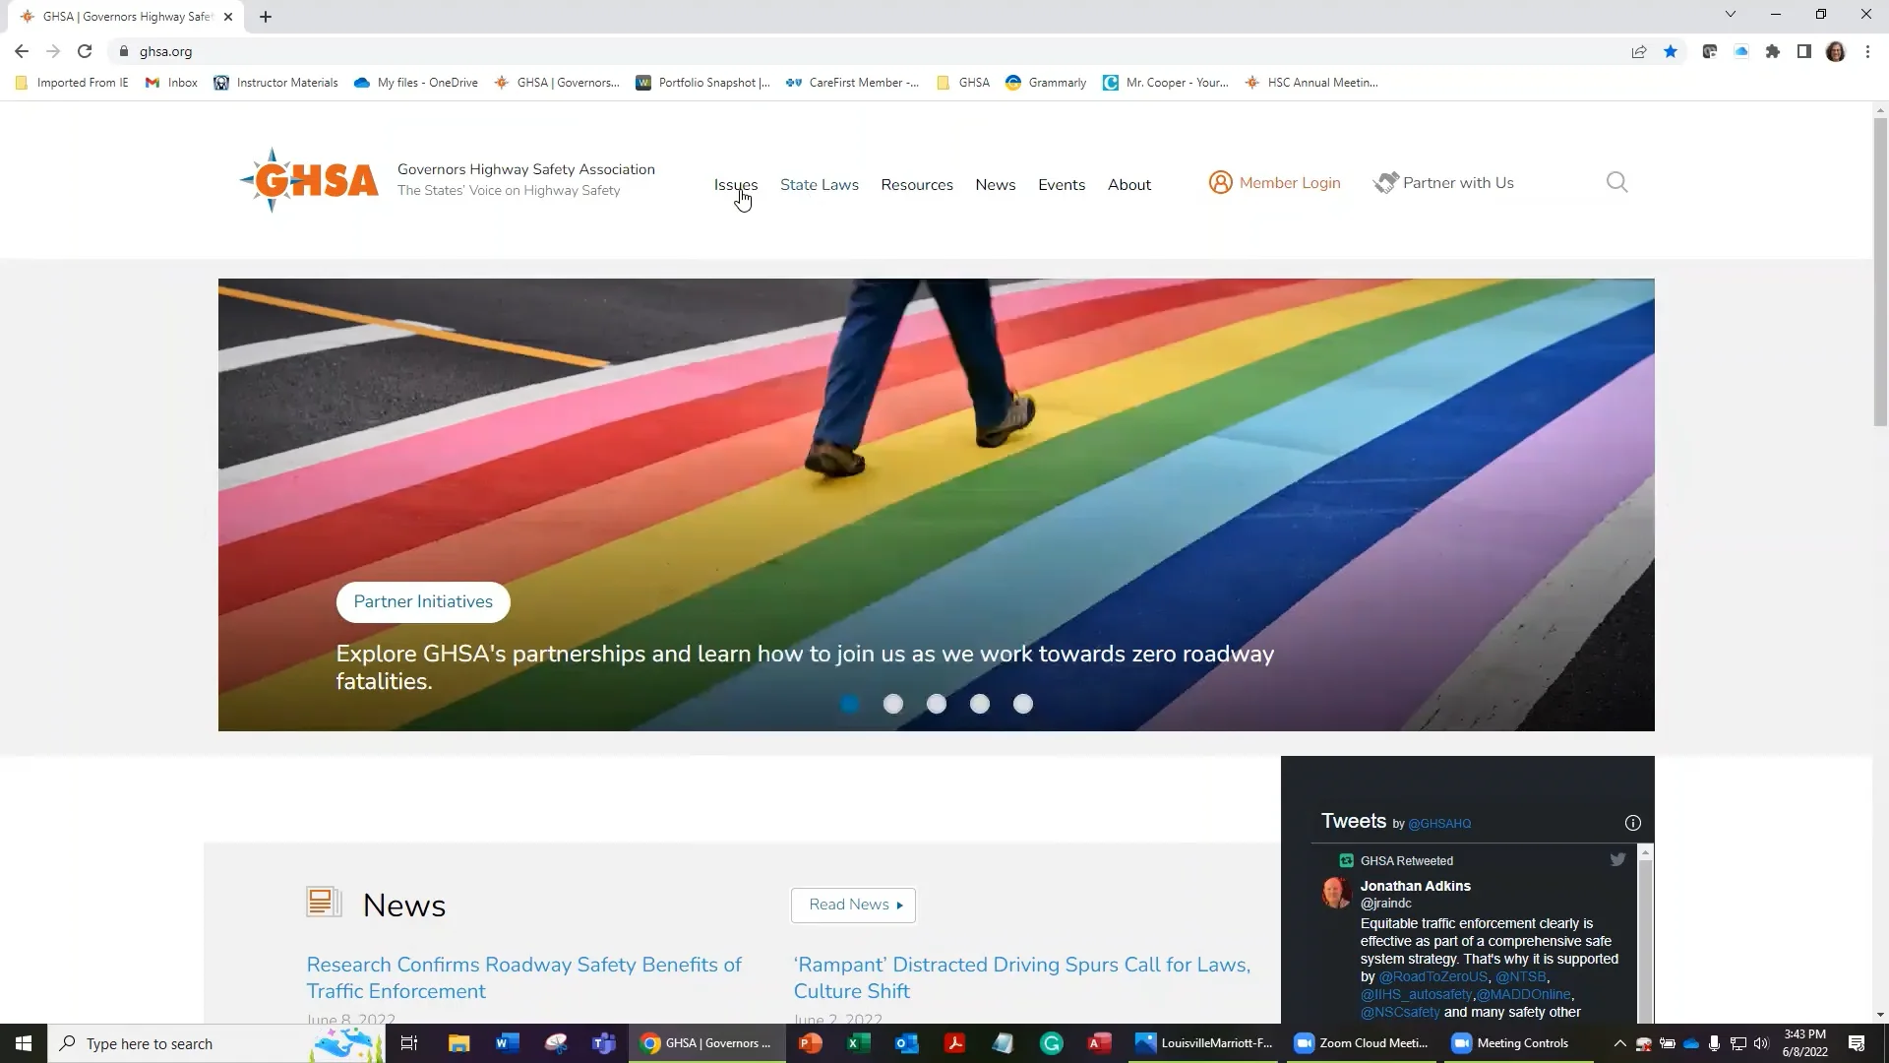Open the State Laws menu item
The height and width of the screenshot is (1063, 1889).
(x=819, y=185)
